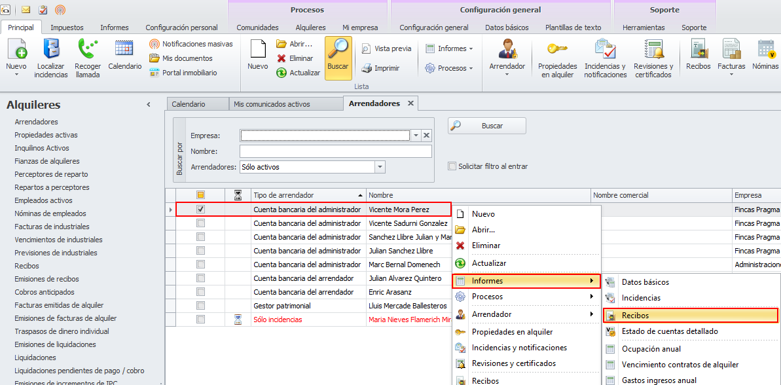
Task: Click into the Nombre search field
Action: click(336, 151)
